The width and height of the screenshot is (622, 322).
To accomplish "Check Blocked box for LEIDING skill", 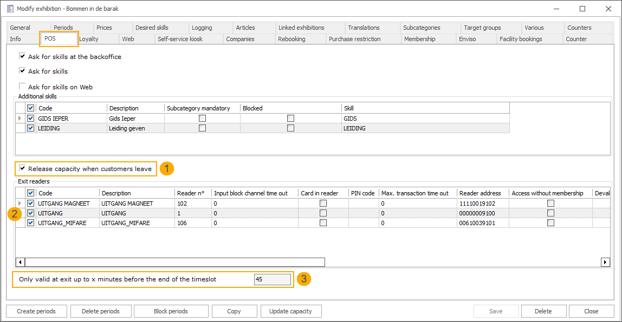I will 291,128.
